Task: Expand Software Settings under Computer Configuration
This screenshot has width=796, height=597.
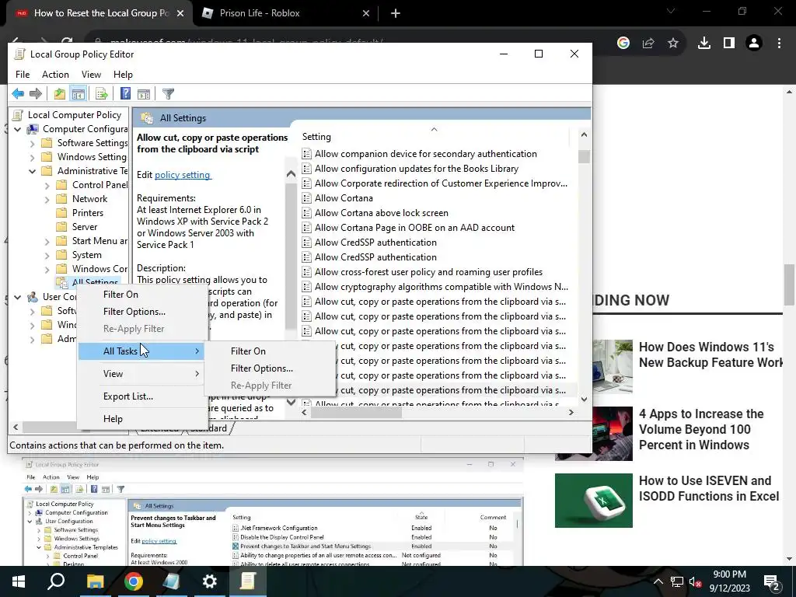Action: tap(33, 144)
